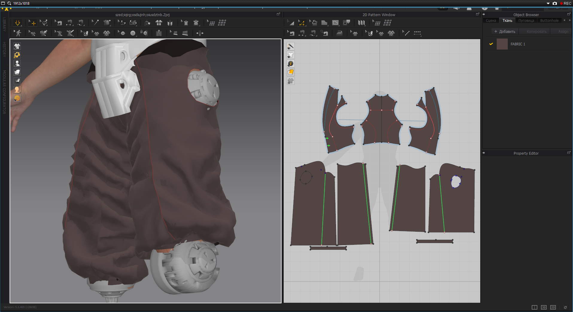Select the Fold Arrangement tool
This screenshot has width=573, height=312.
(x=133, y=23)
